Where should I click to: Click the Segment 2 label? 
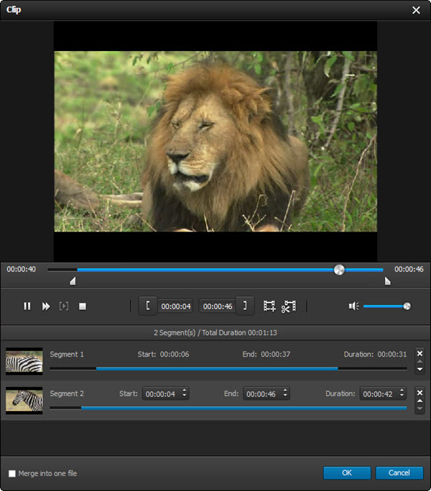coord(67,394)
